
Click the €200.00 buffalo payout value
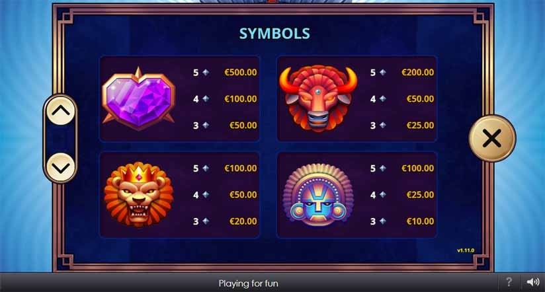417,72
